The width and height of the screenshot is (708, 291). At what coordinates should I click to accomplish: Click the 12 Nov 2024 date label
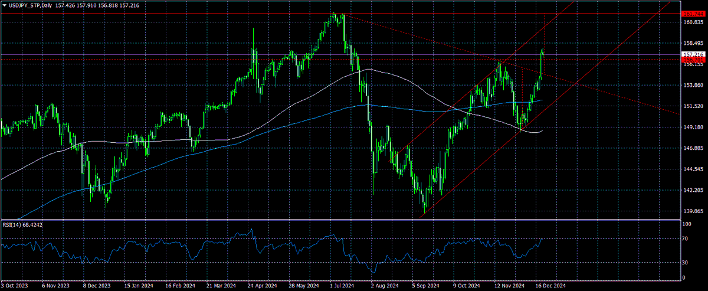[x=510, y=286]
